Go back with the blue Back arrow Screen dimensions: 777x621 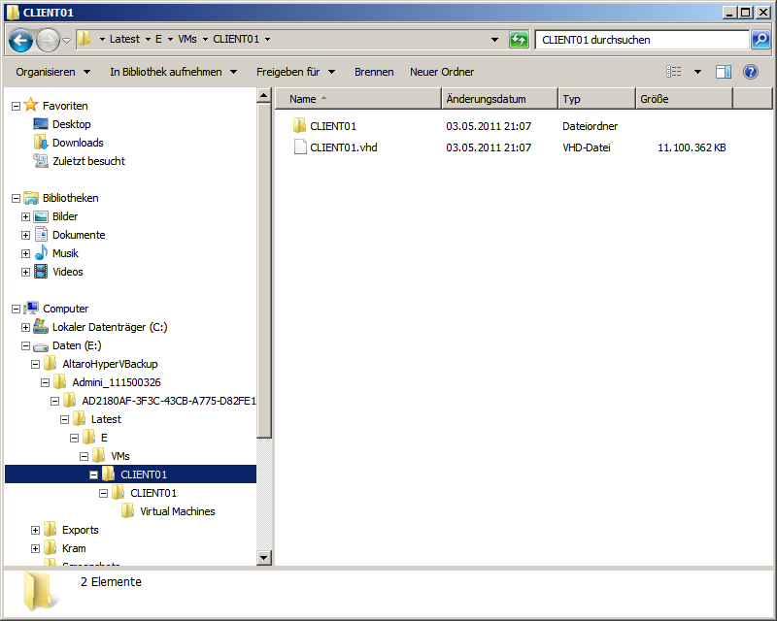click(x=20, y=40)
